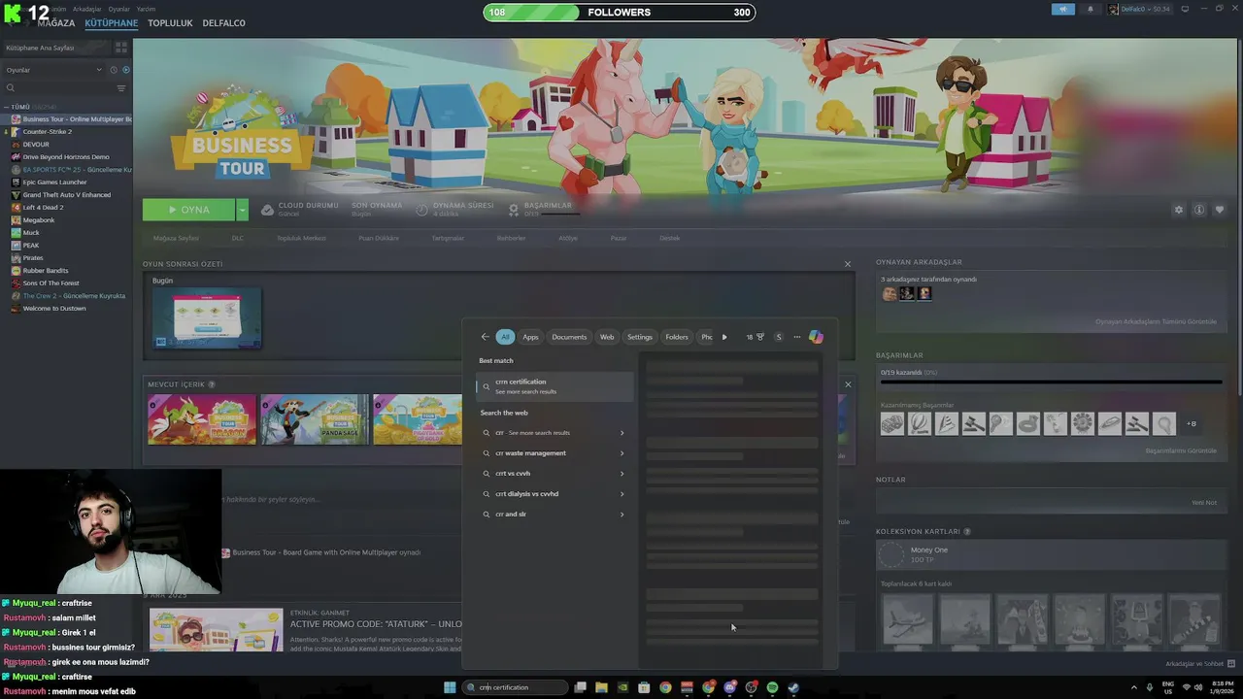
Task: Select Welcome to Dustown in list
Action: [54, 309]
